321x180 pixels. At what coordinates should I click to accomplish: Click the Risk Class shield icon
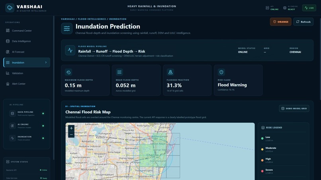[x=221, y=72]
